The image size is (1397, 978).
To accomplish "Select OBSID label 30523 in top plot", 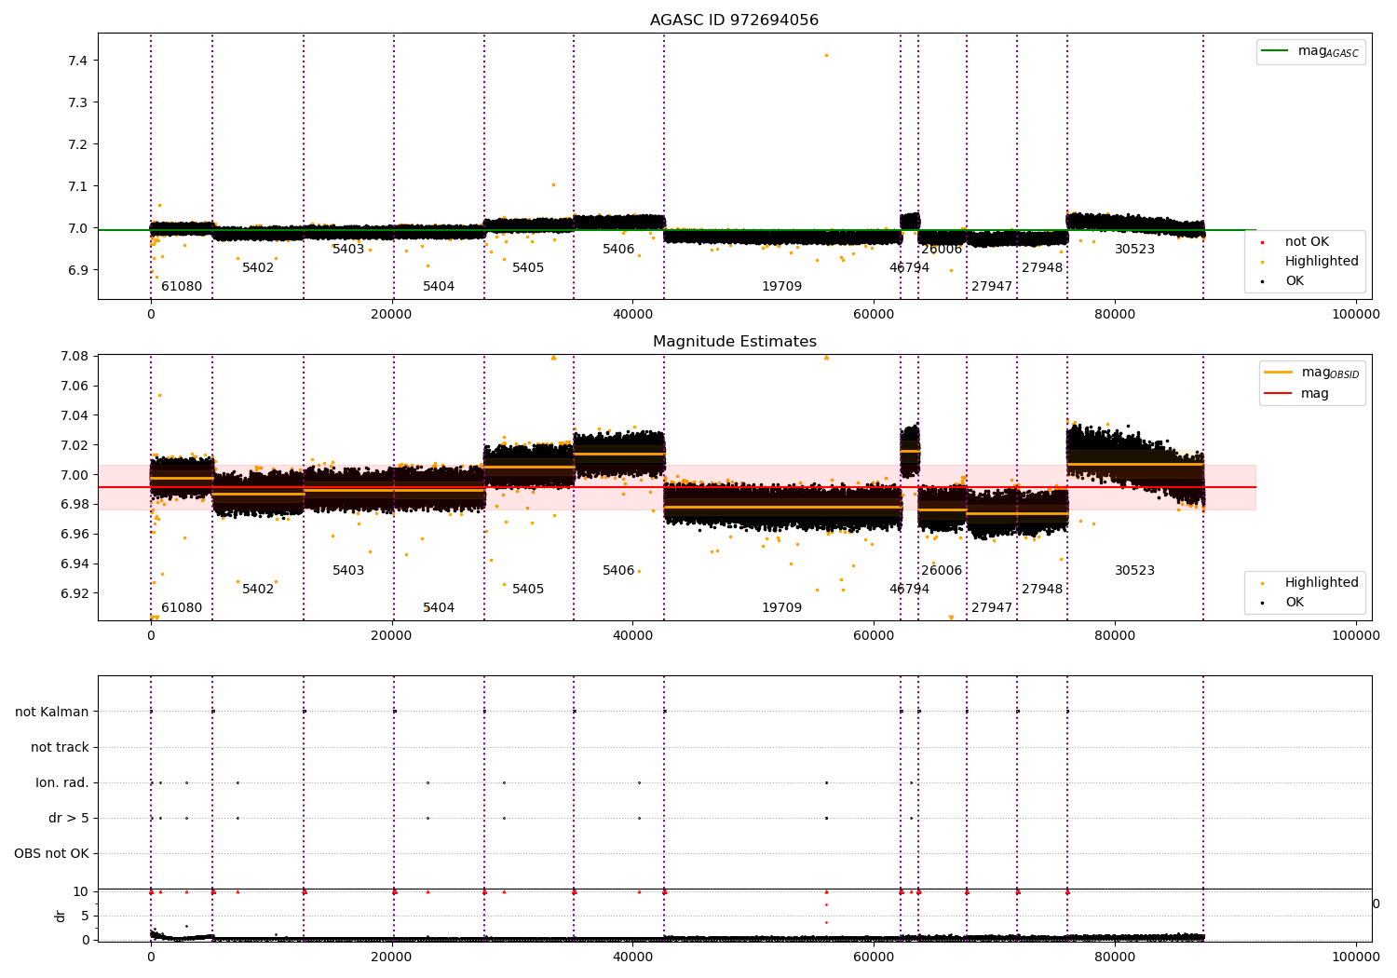I will point(1134,249).
